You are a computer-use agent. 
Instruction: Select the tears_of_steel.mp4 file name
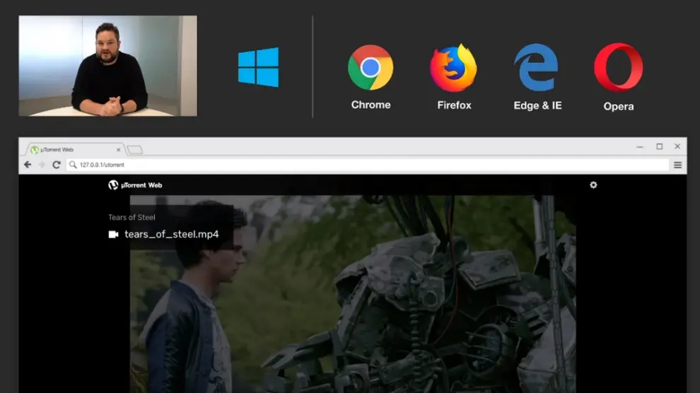(x=172, y=235)
